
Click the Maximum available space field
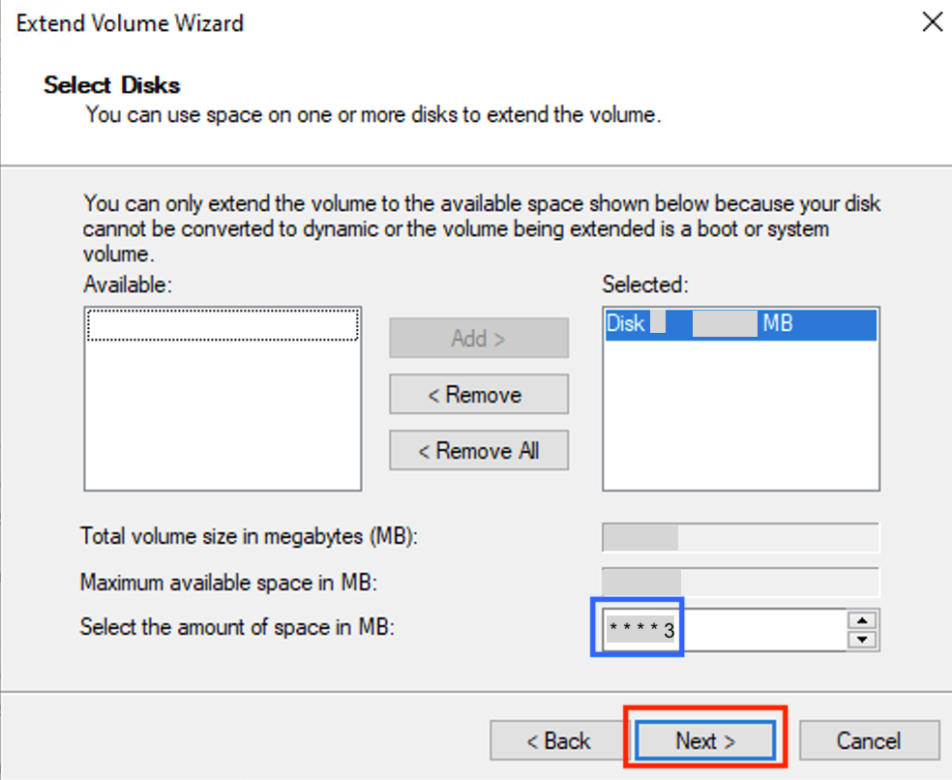(x=740, y=583)
